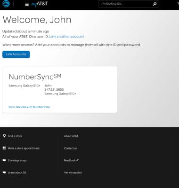Open Make a store appointment link

click(x=24, y=148)
